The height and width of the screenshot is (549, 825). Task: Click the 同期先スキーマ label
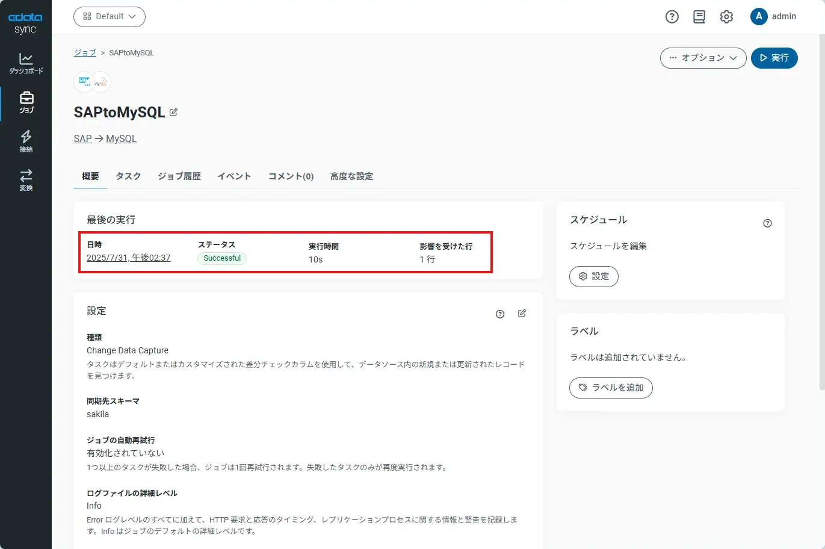tap(113, 401)
